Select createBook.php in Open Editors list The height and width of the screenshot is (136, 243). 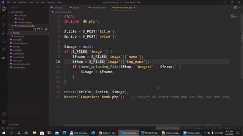point(24,23)
